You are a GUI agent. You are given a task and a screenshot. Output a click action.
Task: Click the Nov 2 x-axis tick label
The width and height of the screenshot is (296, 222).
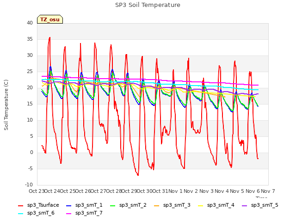click(191, 191)
